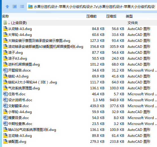Click the 940.9 KB compressed size value
157x147 pixels.
tap(117, 100)
